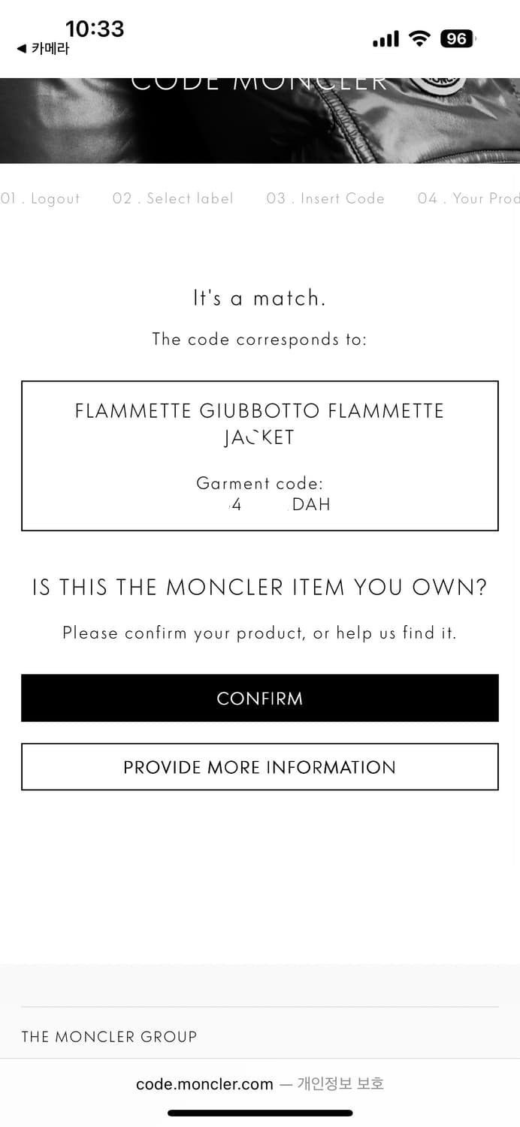This screenshot has height=1127, width=520.
Task: Tap the 개인정보 보호 privacy label
Action: tap(340, 1083)
